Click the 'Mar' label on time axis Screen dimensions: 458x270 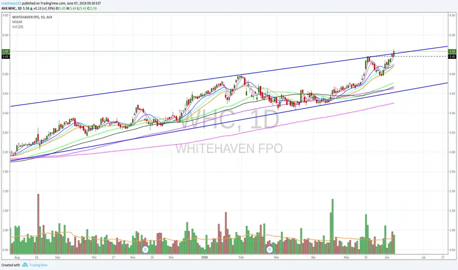tap(276, 257)
